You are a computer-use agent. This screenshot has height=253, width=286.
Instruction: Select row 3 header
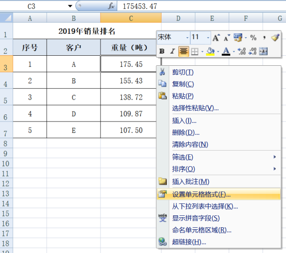tap(6, 64)
